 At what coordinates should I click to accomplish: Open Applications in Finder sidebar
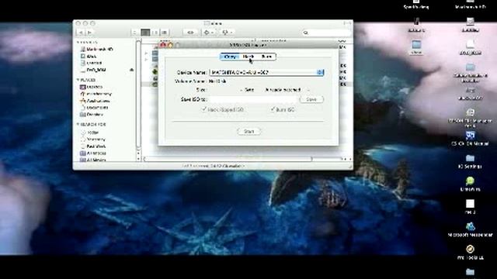(95, 102)
